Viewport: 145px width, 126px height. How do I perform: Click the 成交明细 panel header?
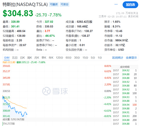pos(125,67)
